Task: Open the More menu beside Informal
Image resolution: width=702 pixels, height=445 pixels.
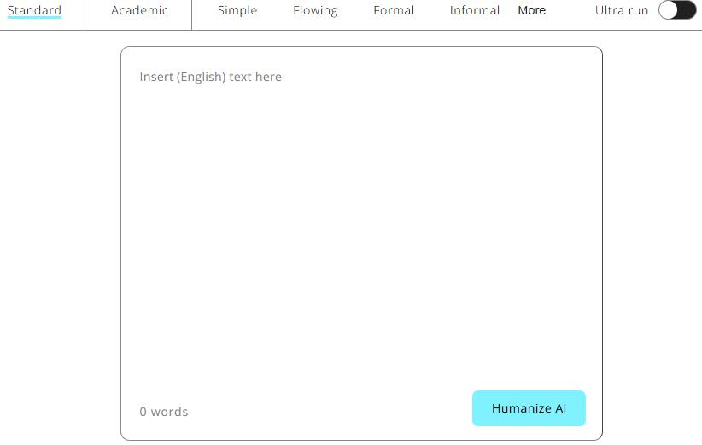Action: click(531, 11)
